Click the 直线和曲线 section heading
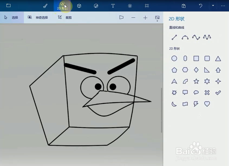Screen dimensions: 229x166 176,27
